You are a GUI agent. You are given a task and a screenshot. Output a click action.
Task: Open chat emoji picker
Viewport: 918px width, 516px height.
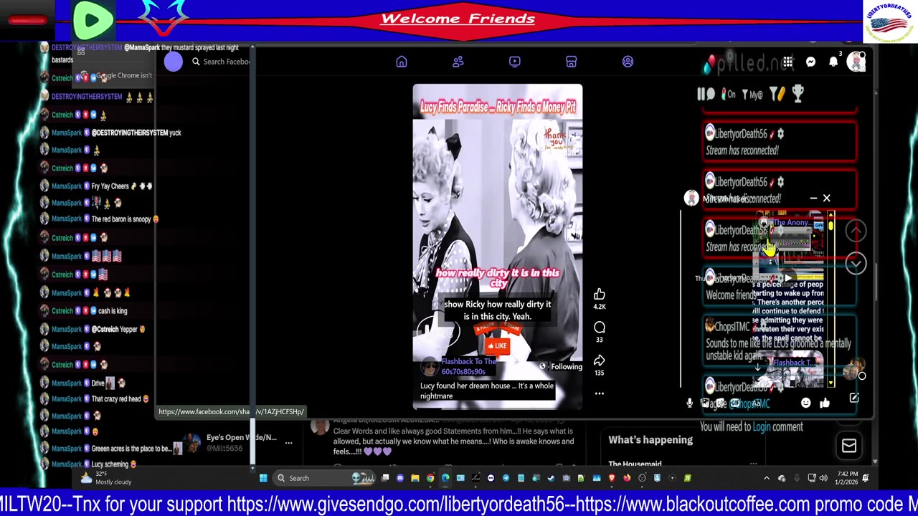coord(806,403)
